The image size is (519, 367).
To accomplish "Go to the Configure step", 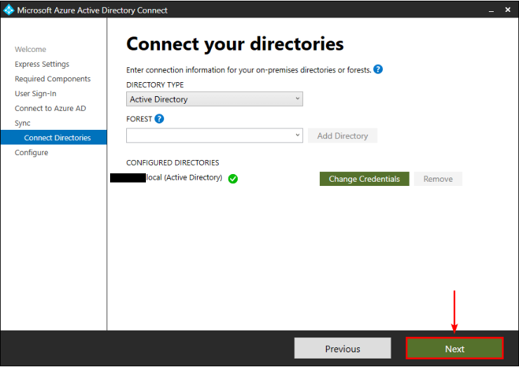I will [32, 153].
